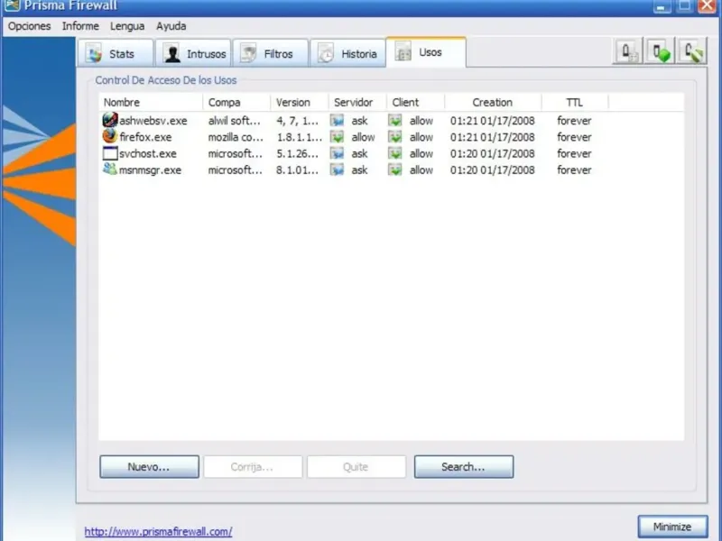Click the creation date of ashwebsv.exe

click(493, 121)
